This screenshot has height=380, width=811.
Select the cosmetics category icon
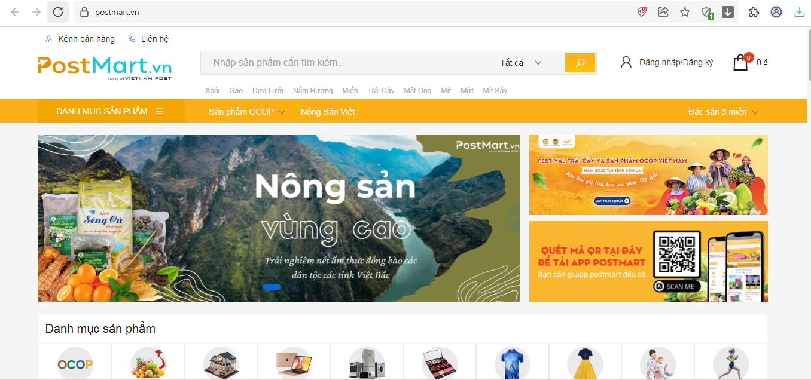439,362
